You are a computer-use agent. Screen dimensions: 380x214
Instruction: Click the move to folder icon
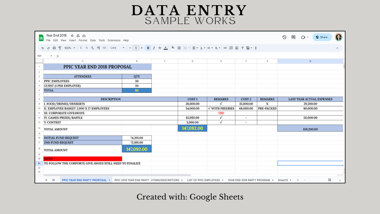coord(78,36)
